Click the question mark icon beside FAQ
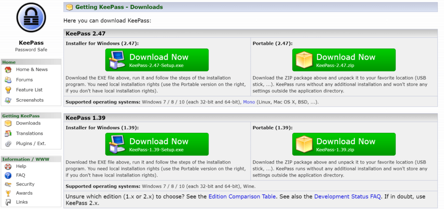The height and width of the screenshot is (209, 444). pos(8,175)
